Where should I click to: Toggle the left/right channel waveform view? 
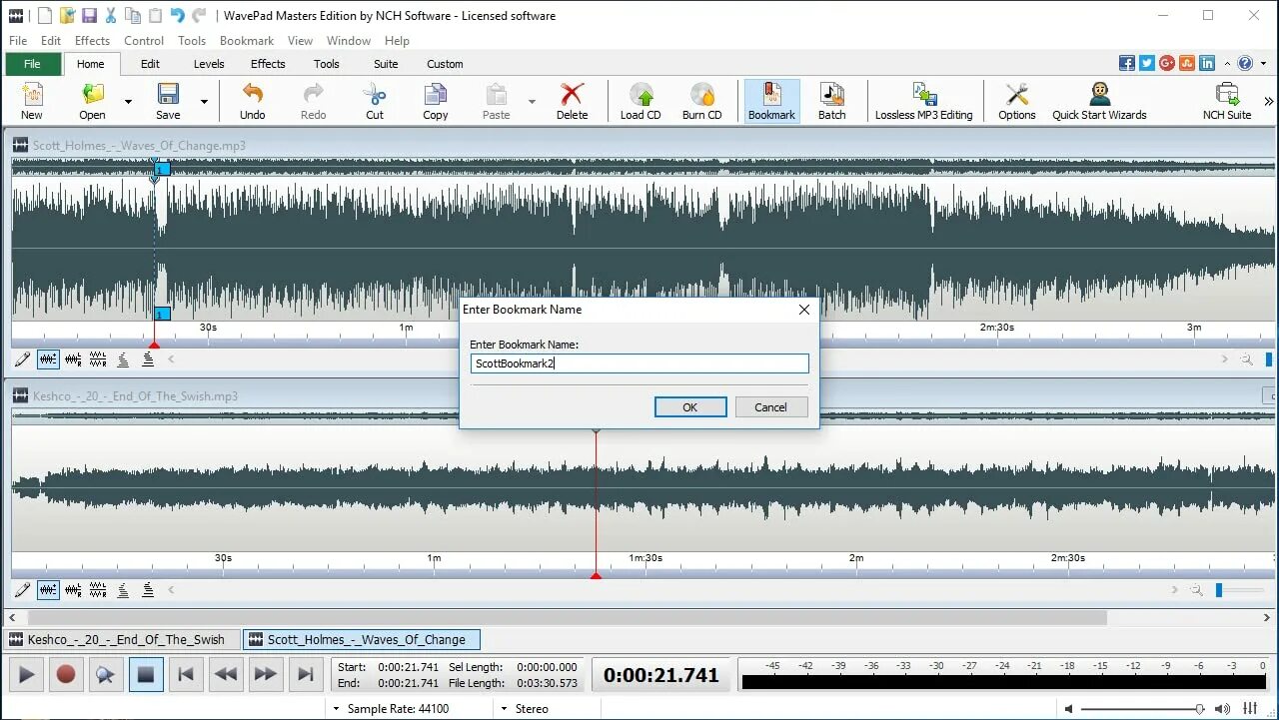pyautogui.click(x=73, y=359)
